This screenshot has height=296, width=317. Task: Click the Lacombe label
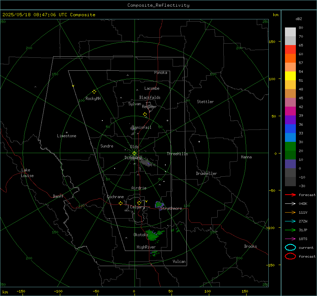(x=152, y=88)
